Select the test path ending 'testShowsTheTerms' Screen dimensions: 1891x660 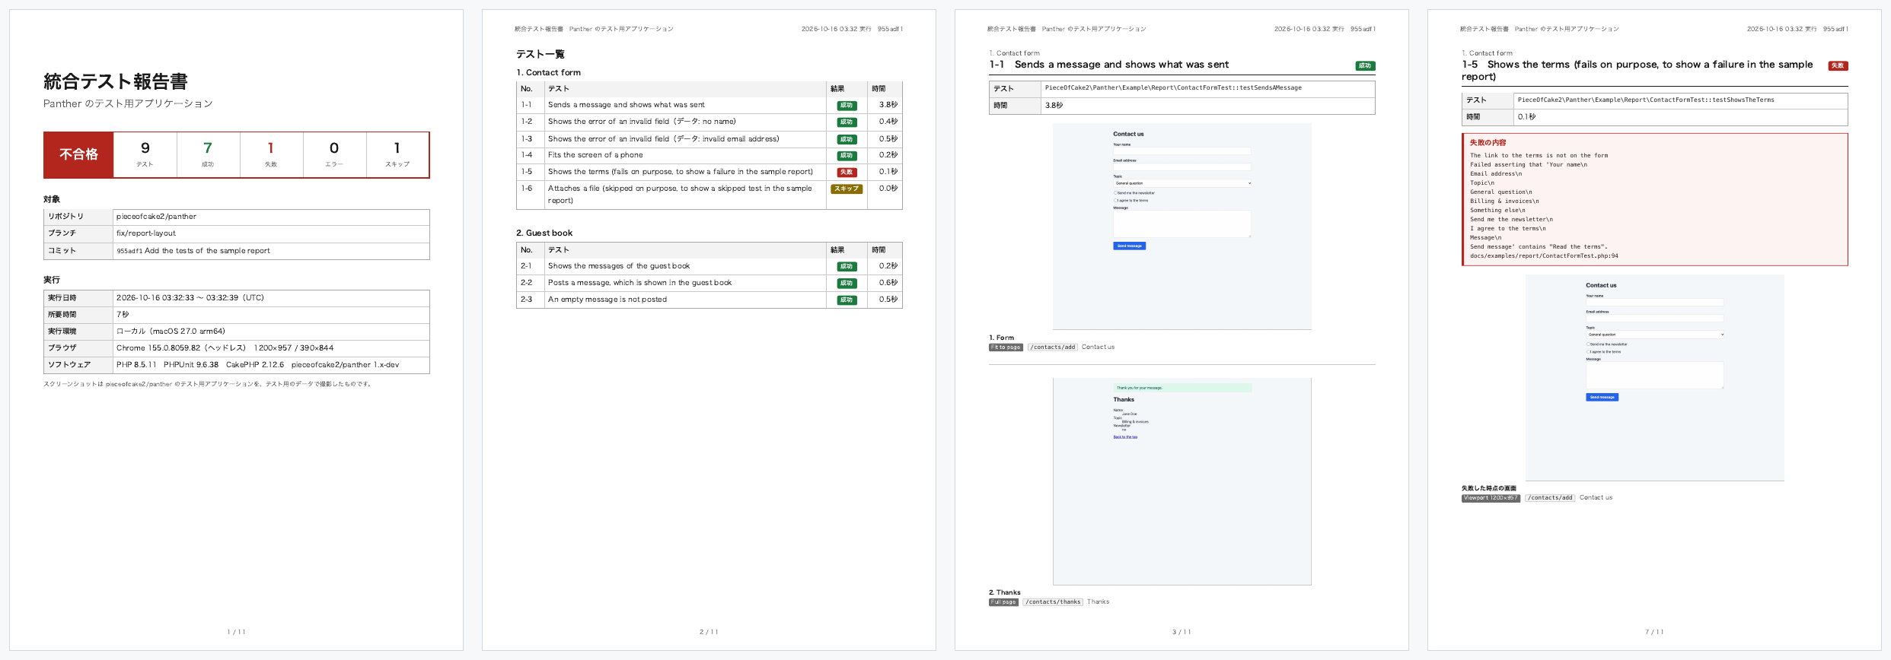(1646, 100)
